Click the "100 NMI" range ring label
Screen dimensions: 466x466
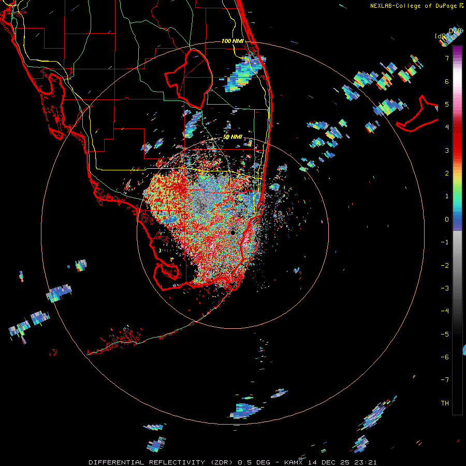click(232, 41)
